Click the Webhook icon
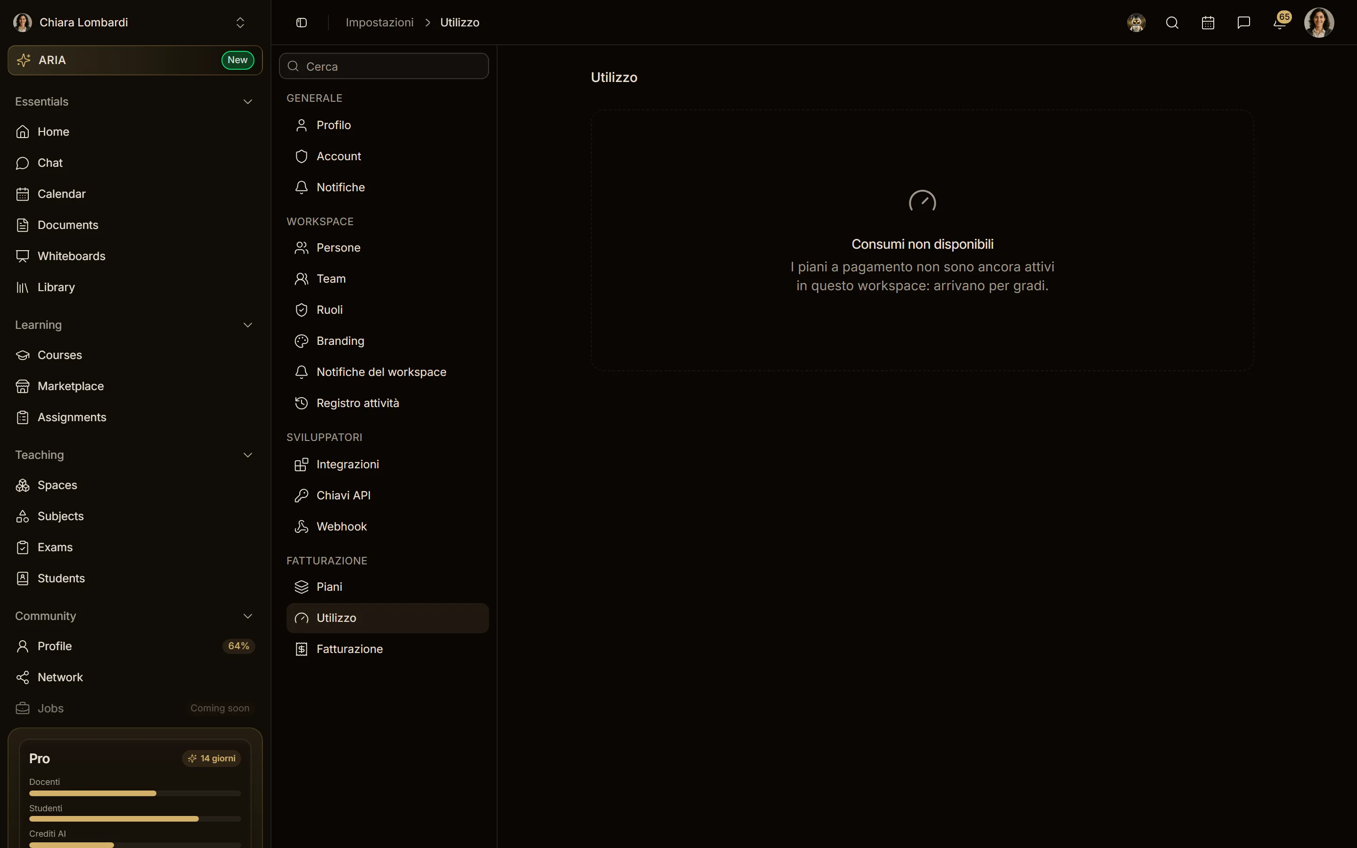Viewport: 1357px width, 848px height. pos(301,527)
